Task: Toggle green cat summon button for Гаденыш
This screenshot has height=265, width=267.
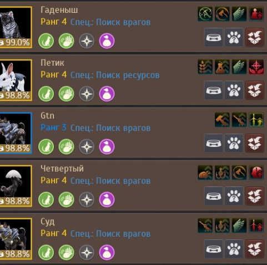Action: click(x=46, y=41)
